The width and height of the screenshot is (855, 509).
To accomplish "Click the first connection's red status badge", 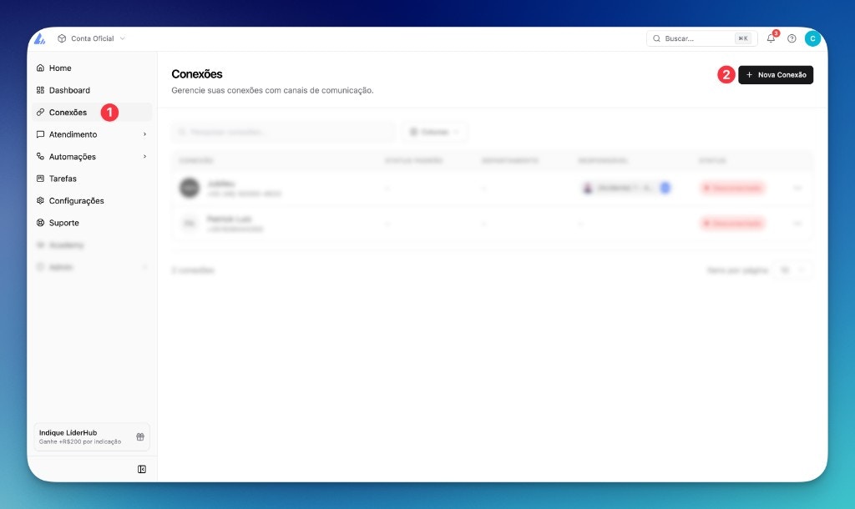I will [732, 188].
